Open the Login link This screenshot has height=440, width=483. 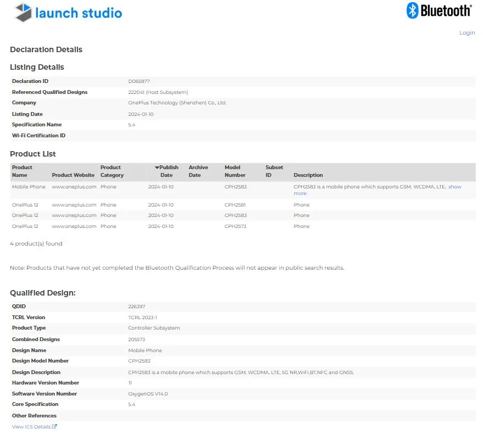[x=467, y=33]
